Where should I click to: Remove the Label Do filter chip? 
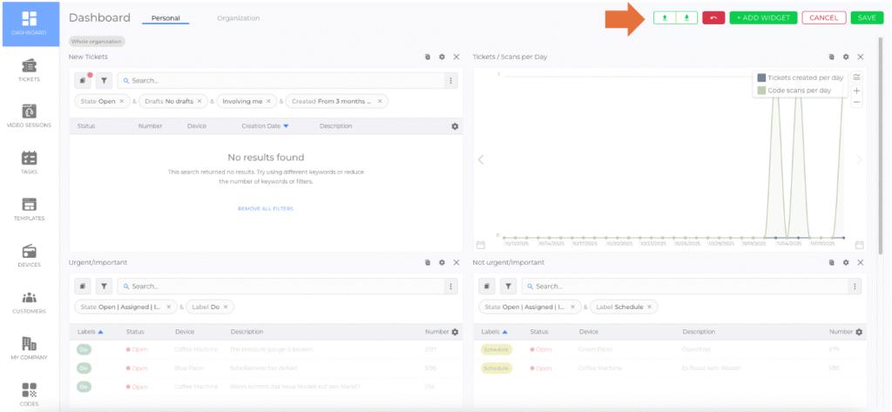(226, 307)
